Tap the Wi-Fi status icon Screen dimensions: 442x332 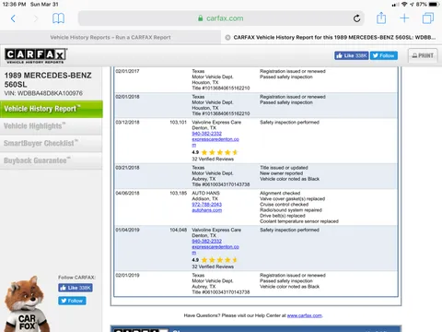click(x=404, y=5)
